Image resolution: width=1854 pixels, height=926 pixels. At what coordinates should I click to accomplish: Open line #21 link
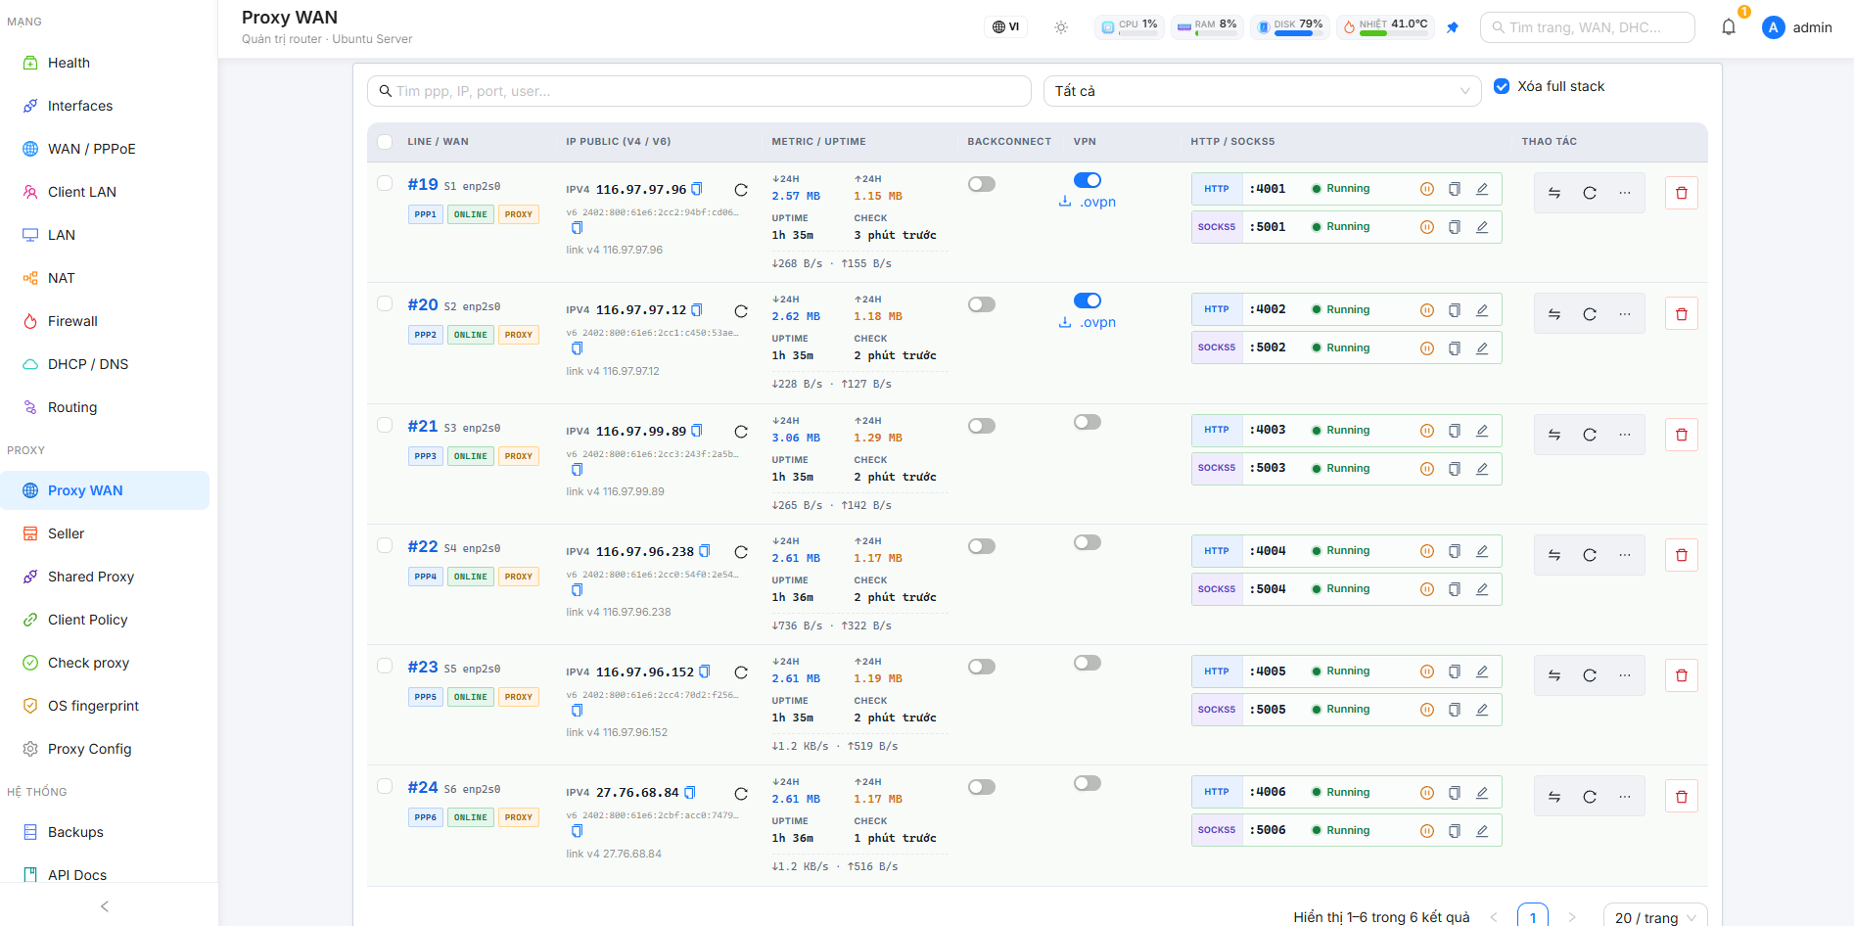(x=423, y=427)
